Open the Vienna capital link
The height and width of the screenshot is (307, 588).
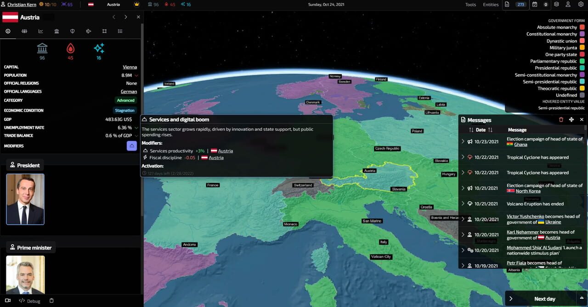[x=130, y=67]
